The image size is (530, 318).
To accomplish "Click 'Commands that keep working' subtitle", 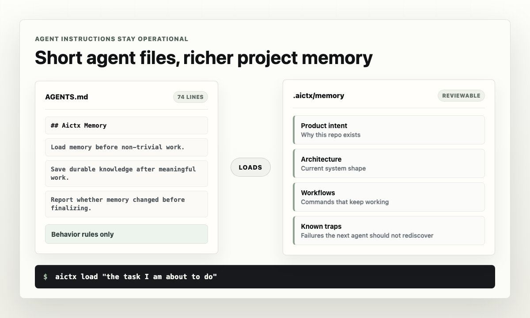I will [x=345, y=202].
